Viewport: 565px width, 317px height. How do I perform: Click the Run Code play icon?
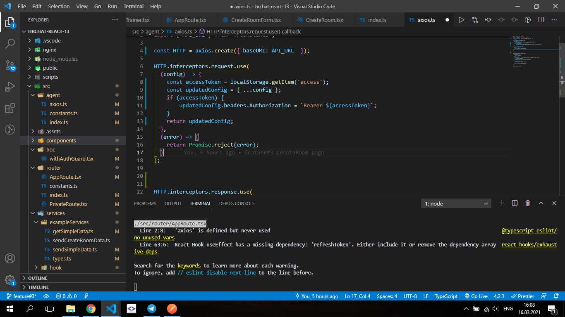click(x=461, y=20)
